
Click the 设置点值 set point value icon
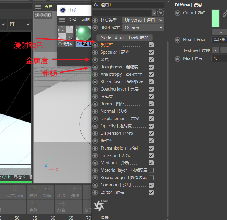pos(15,188)
